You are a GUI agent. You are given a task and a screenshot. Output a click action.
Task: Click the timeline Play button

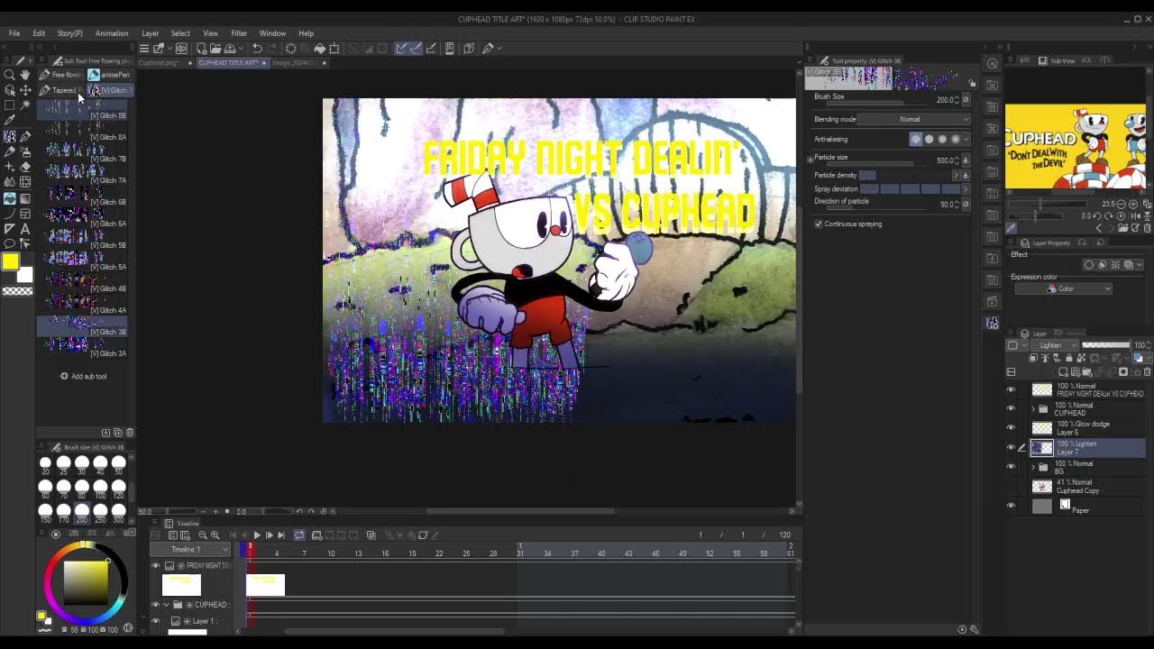(x=257, y=535)
